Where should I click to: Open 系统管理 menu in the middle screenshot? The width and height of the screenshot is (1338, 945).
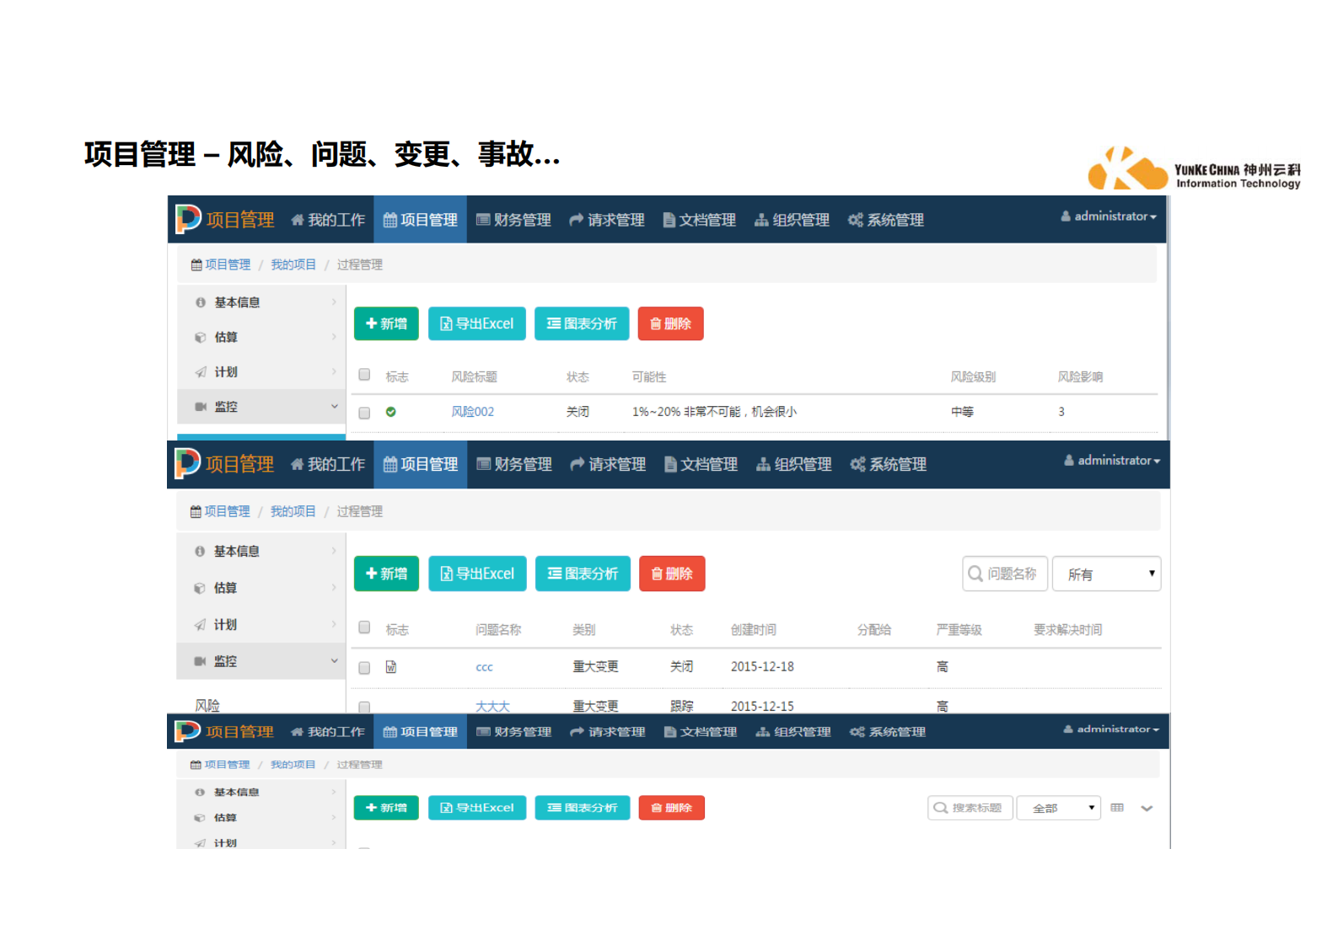tap(888, 464)
